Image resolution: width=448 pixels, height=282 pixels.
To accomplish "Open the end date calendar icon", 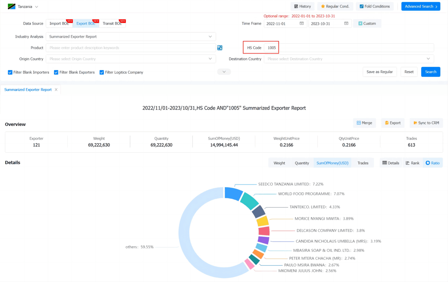I will click(x=346, y=23).
